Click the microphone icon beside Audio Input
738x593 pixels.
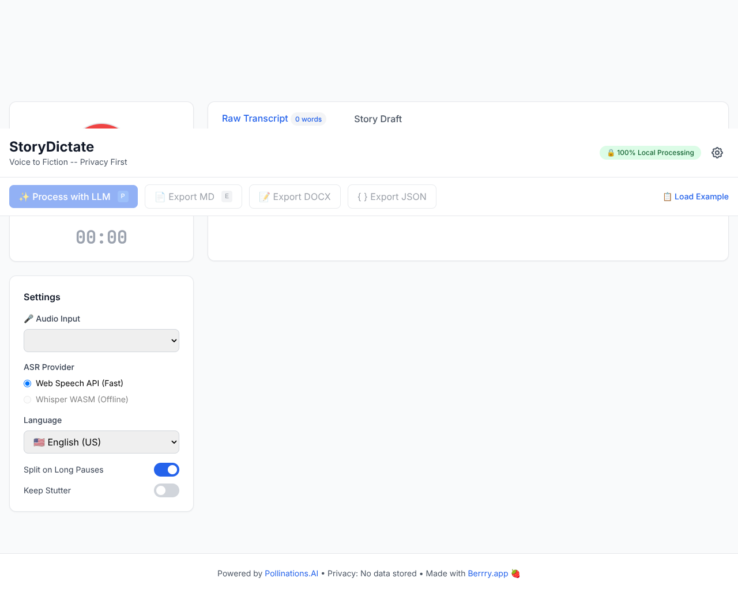tap(28, 318)
